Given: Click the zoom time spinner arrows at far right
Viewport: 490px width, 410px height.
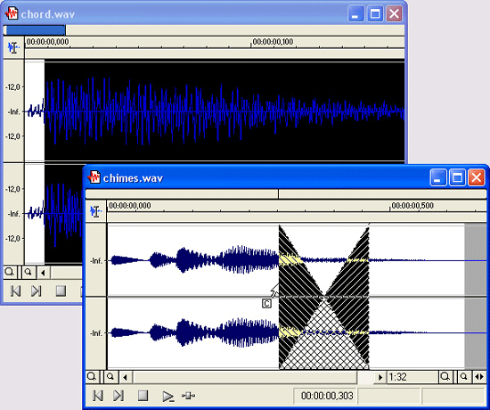Looking at the screenshot, I should pyautogui.click(x=479, y=377).
